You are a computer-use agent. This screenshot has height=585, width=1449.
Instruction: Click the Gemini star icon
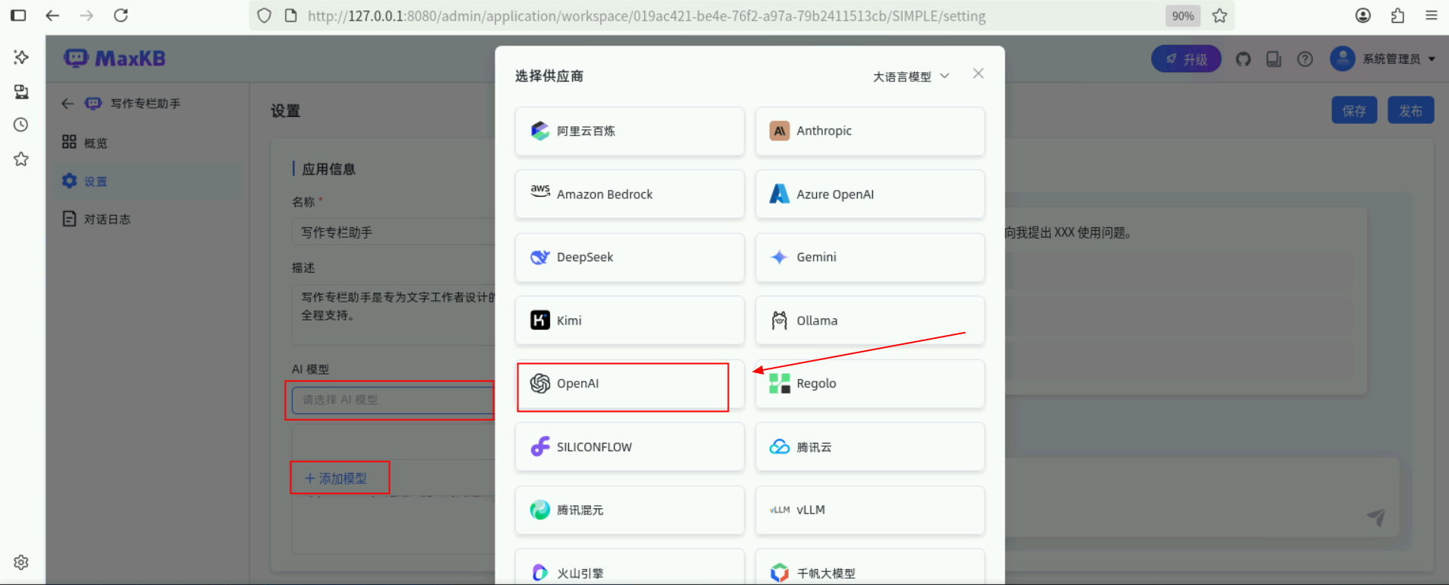pos(779,258)
